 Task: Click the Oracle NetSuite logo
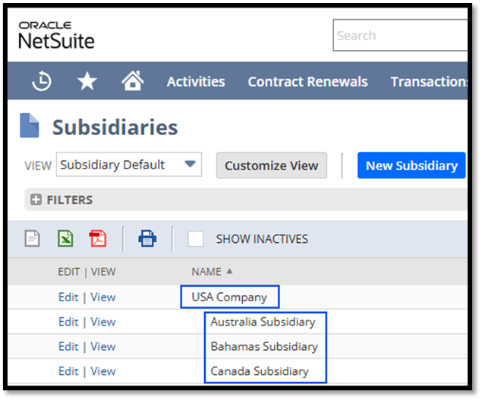click(x=56, y=36)
